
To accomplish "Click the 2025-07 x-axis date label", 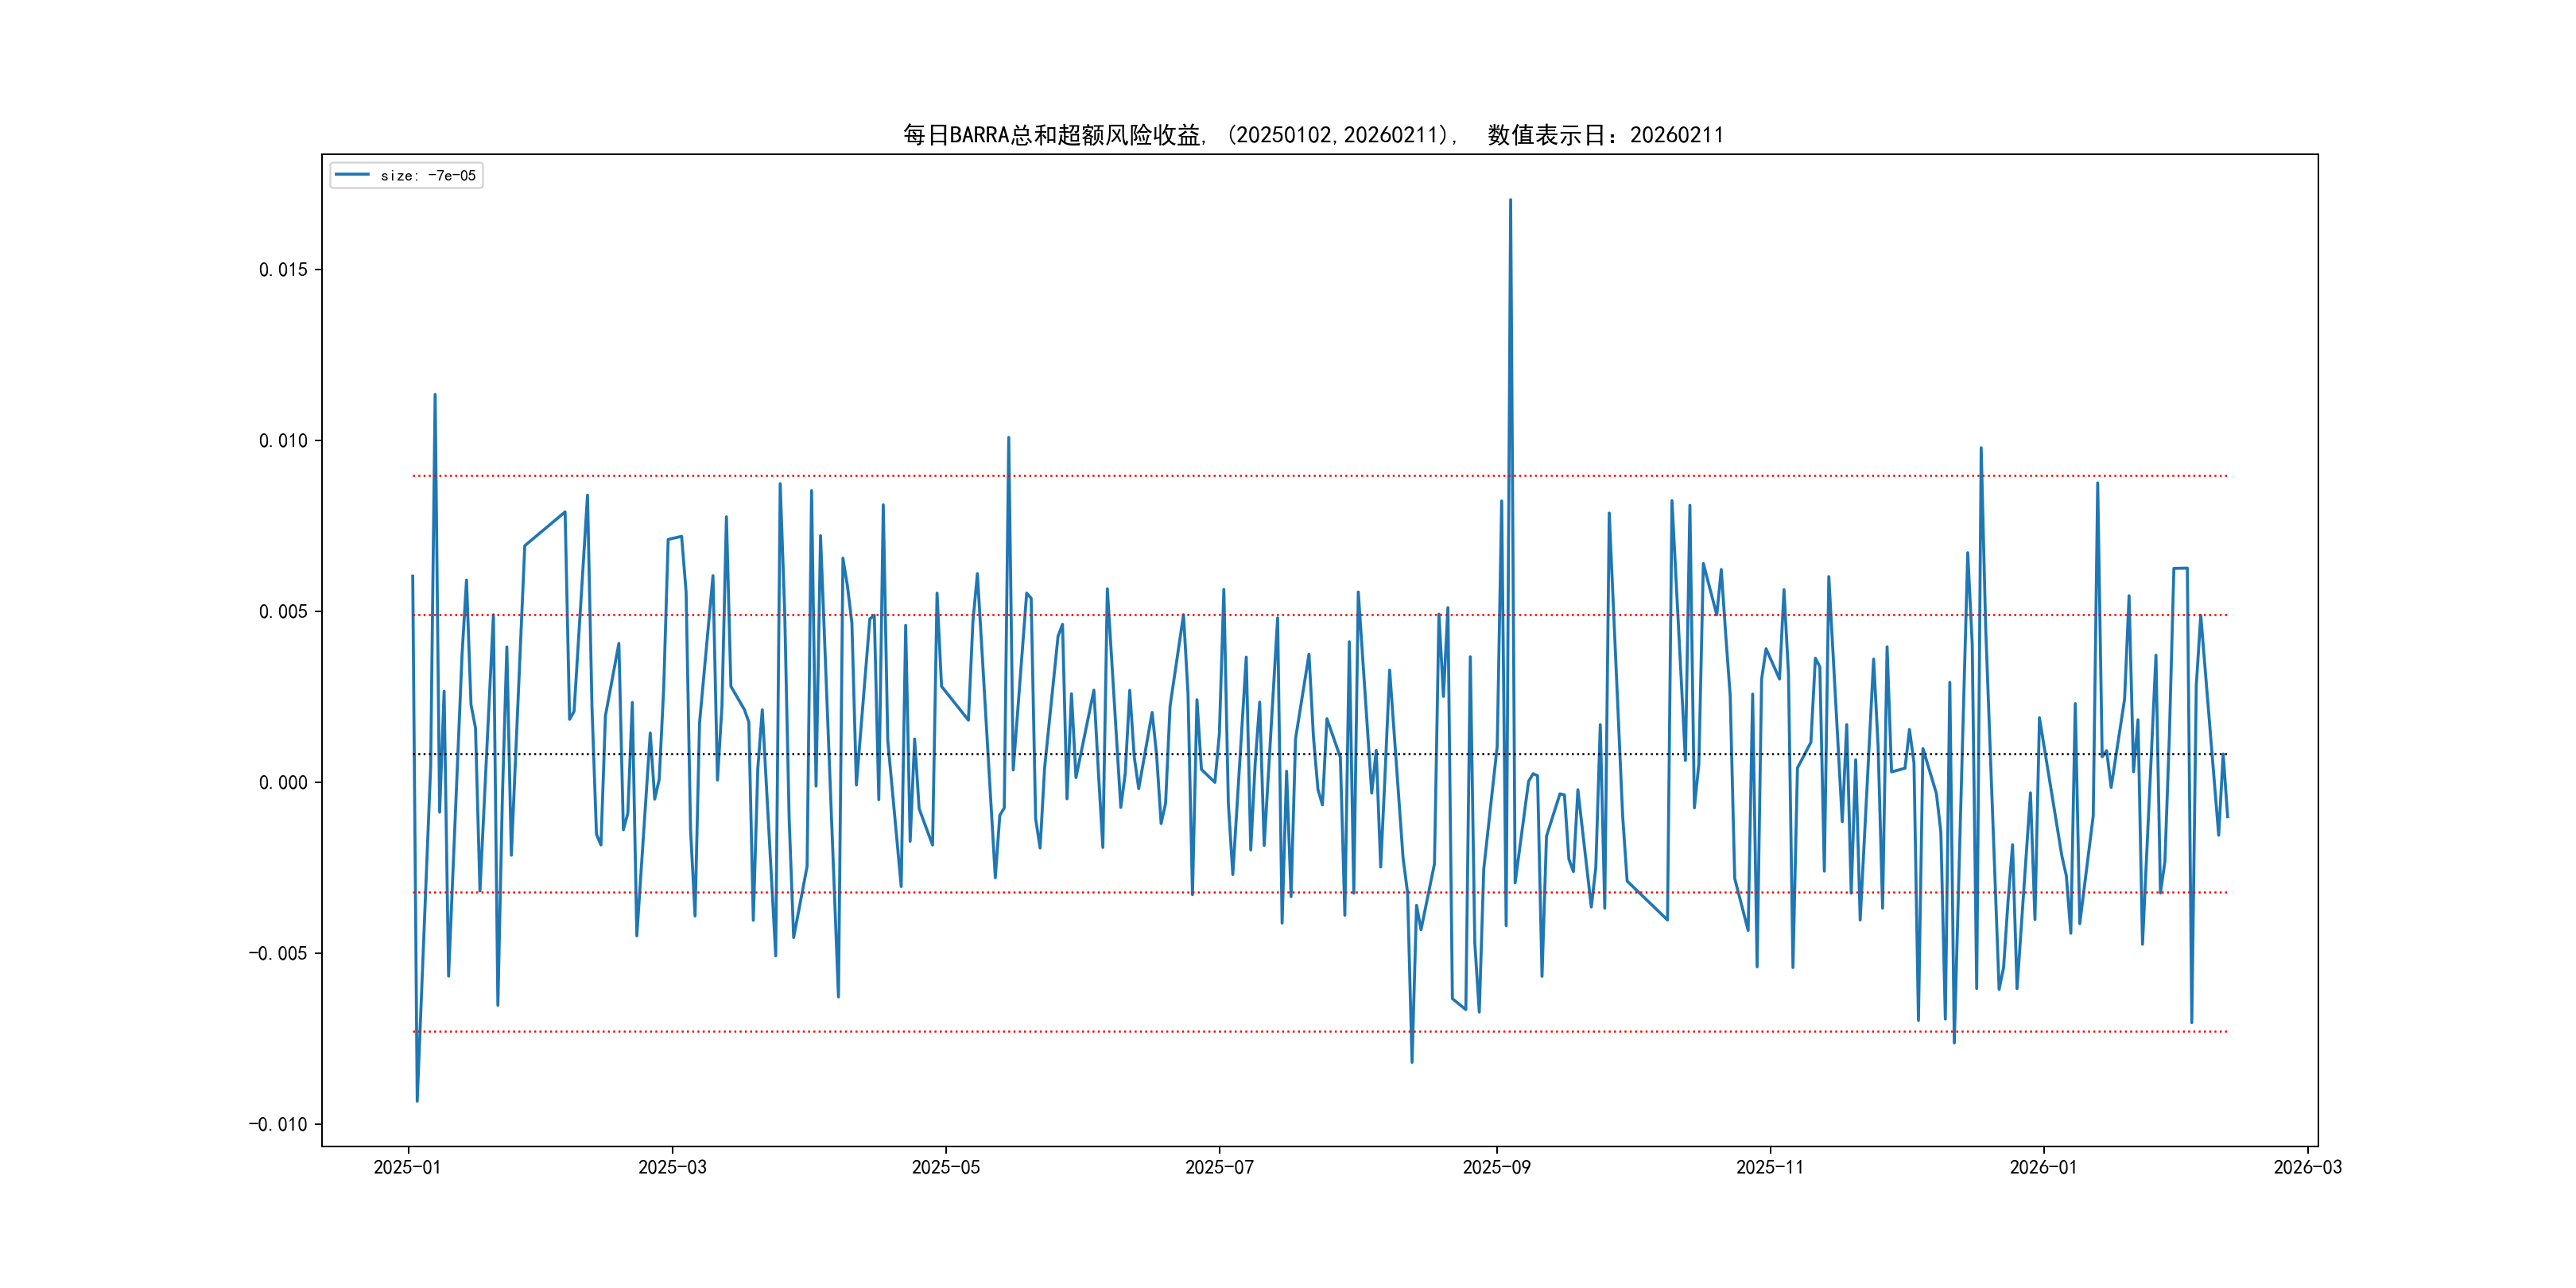I will 1219,1168.
